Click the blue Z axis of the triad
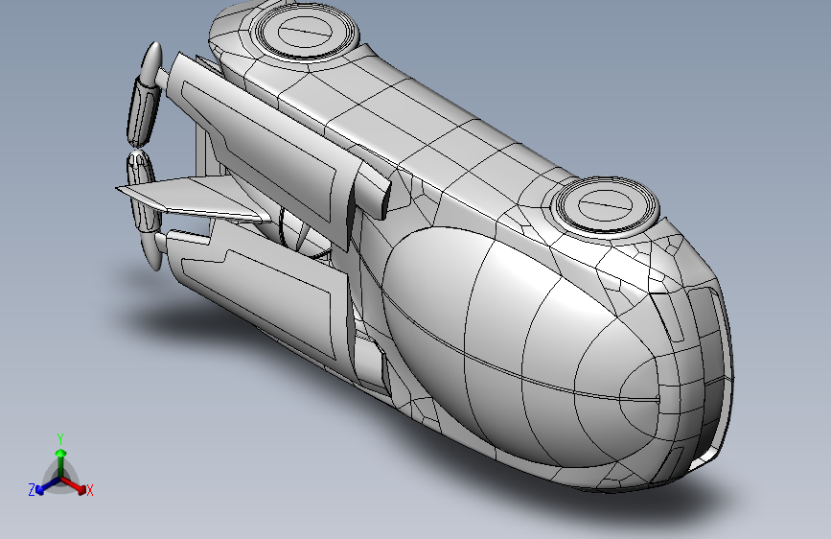 (47, 486)
